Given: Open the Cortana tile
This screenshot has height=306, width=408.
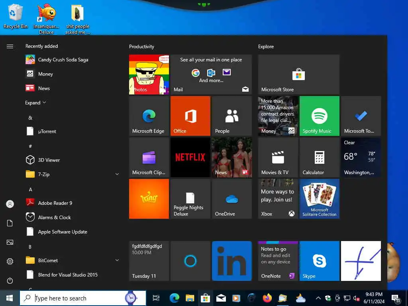Looking at the screenshot, I should pyautogui.click(x=190, y=261).
